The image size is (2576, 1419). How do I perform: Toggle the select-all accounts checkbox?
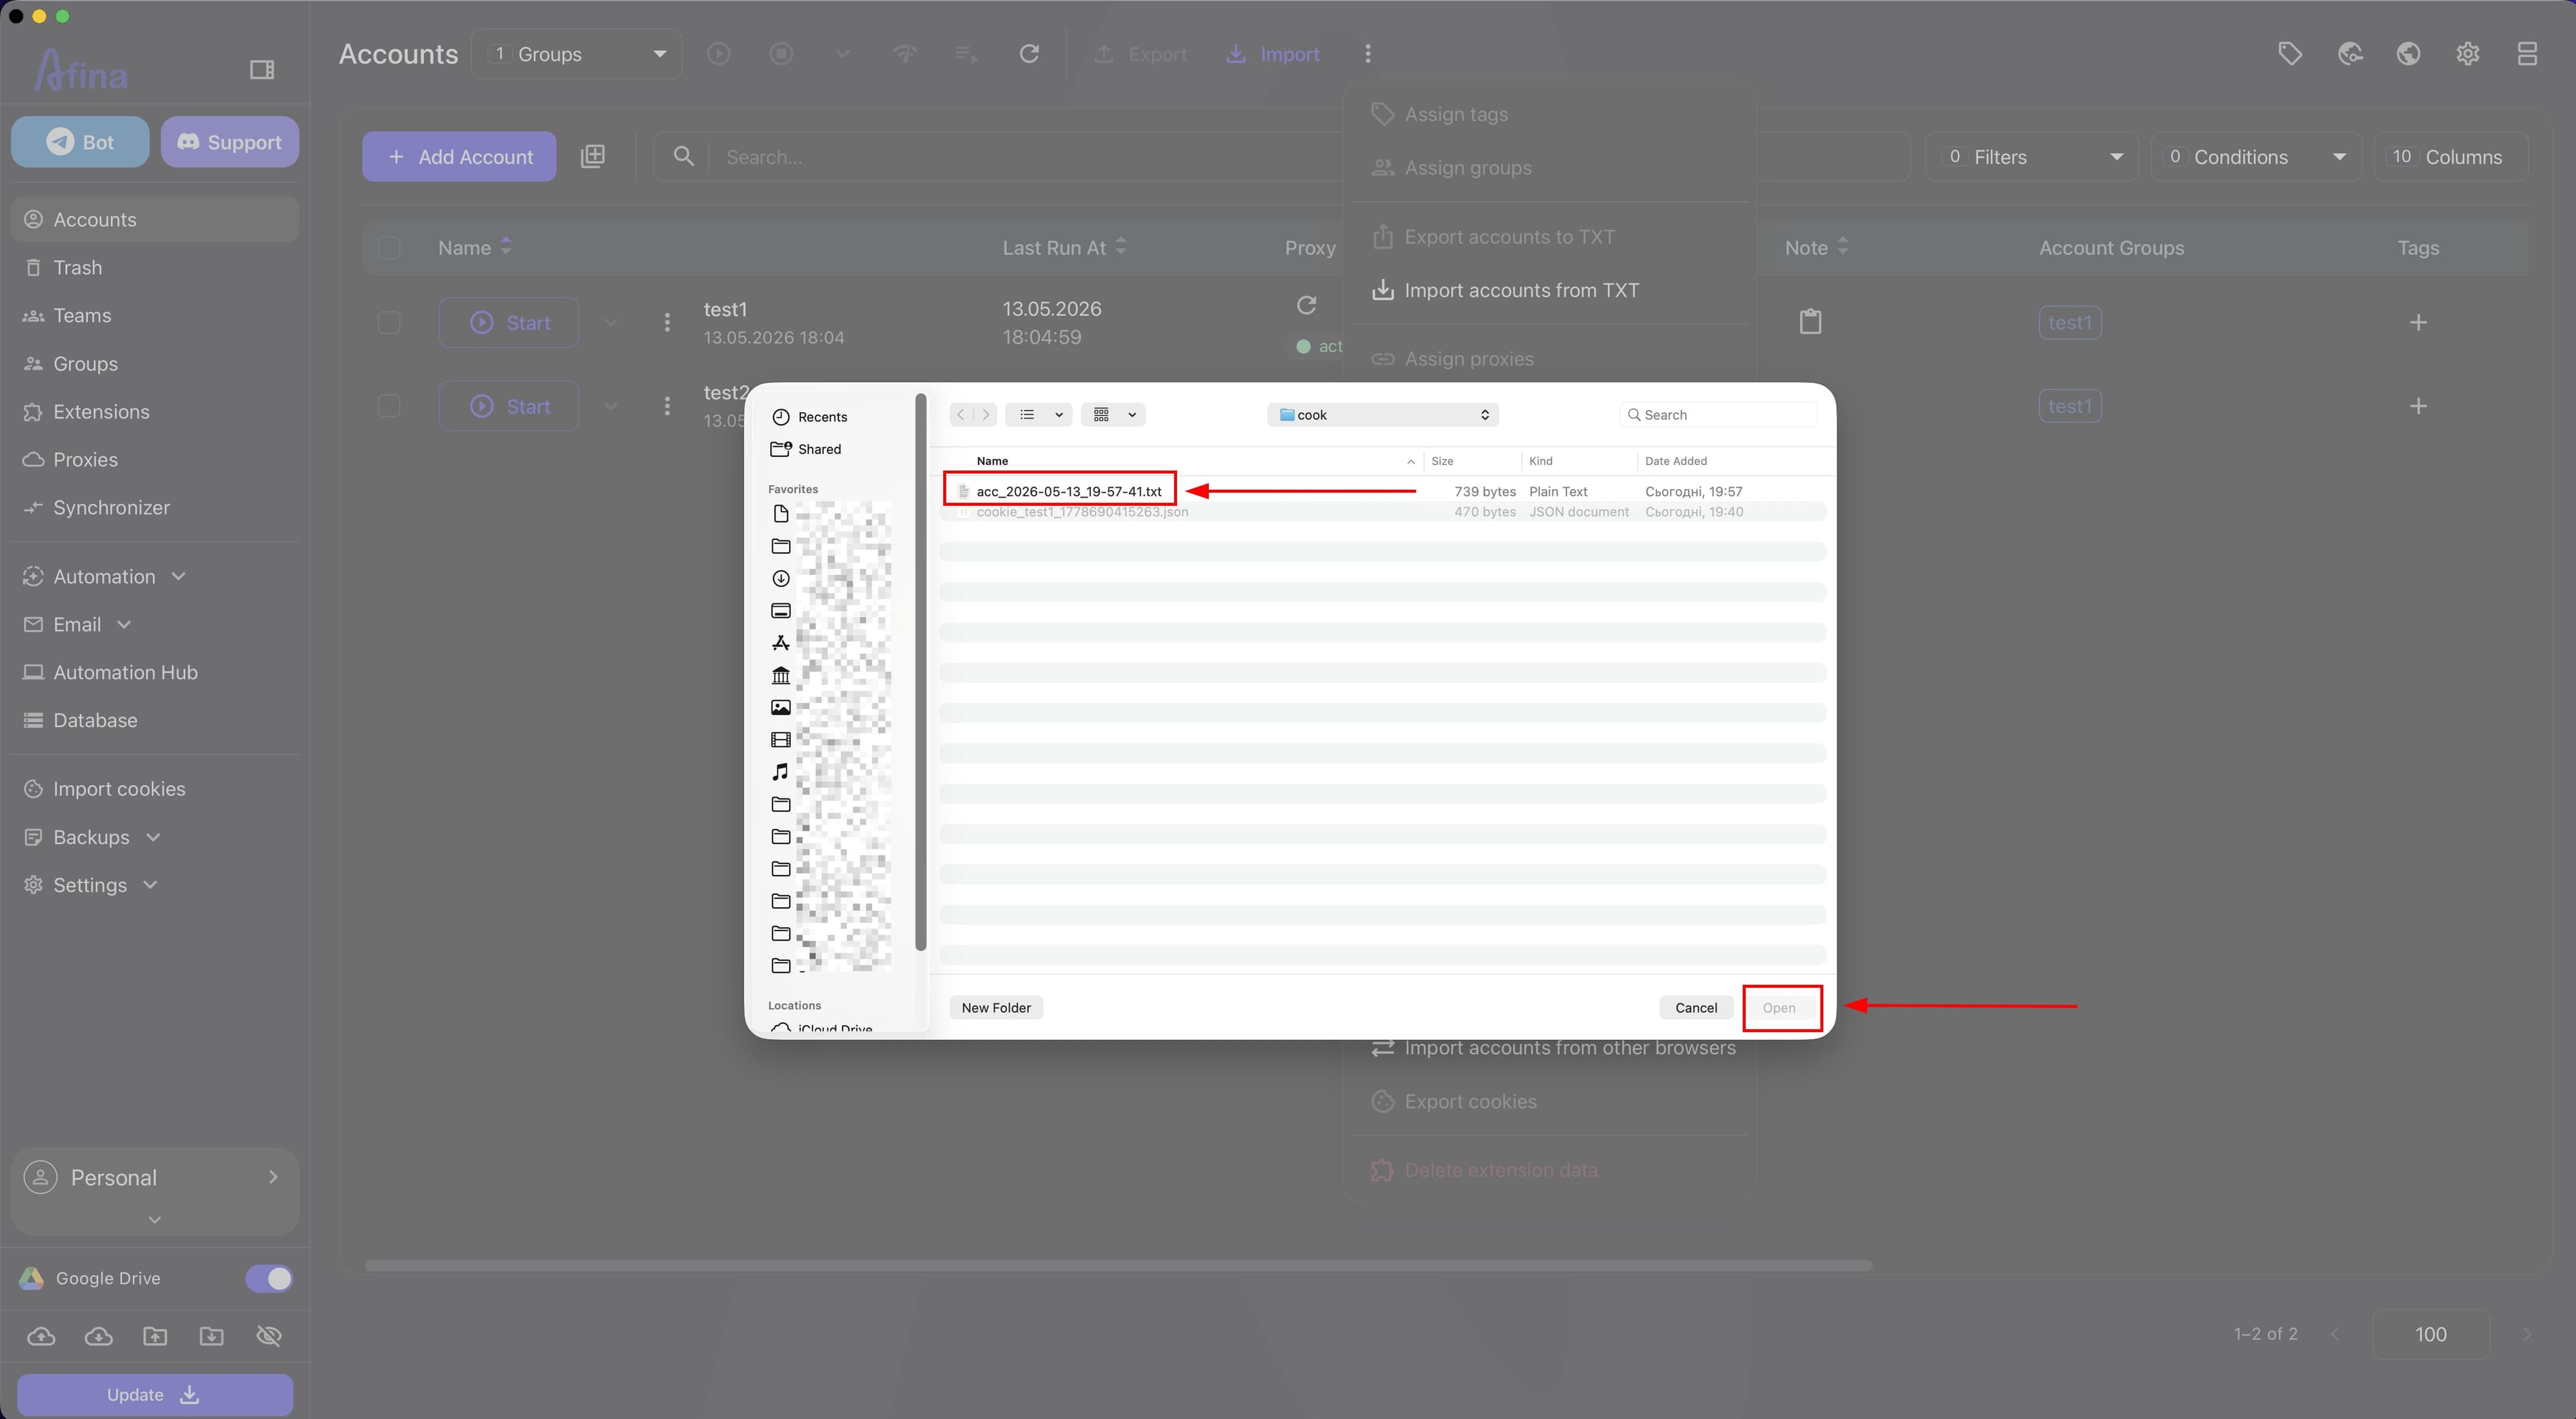[x=389, y=247]
